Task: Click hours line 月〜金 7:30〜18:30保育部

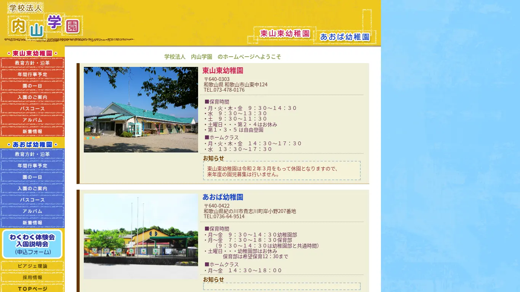Action: (248, 240)
